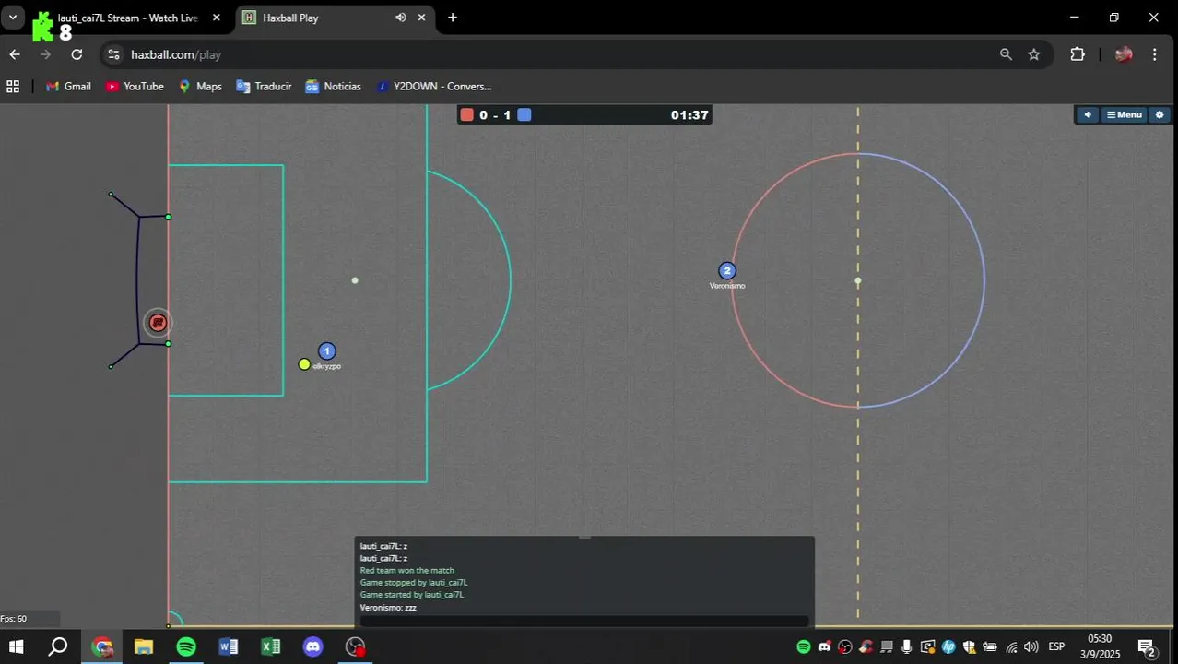
Task: Click the yellow ball
Action: [x=304, y=364]
